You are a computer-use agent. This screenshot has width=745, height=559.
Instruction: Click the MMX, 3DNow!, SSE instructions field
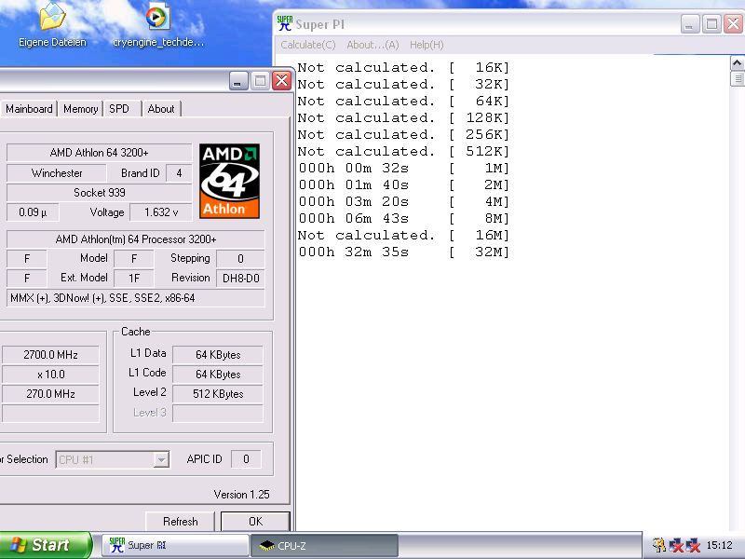click(135, 298)
